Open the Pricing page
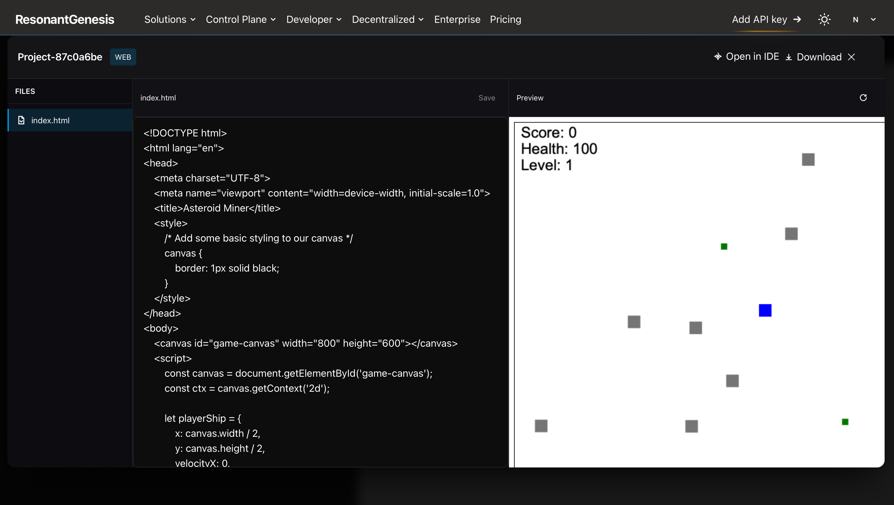Viewport: 894px width, 505px height. pos(505,19)
